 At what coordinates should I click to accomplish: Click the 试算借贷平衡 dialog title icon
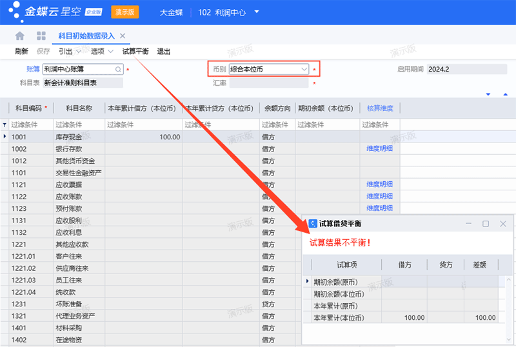click(313, 224)
